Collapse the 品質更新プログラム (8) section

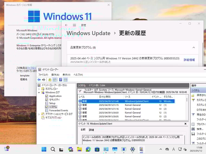(194, 48)
